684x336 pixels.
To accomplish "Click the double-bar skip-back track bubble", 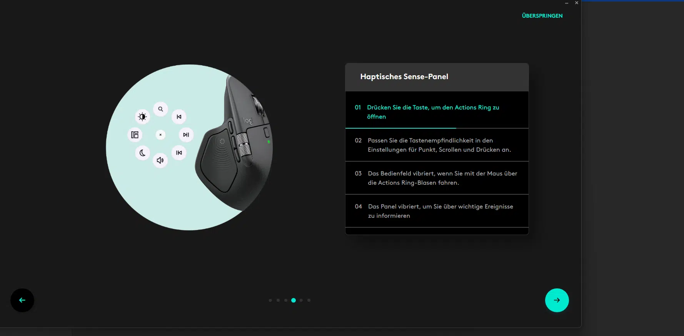I will pyautogui.click(x=179, y=153).
